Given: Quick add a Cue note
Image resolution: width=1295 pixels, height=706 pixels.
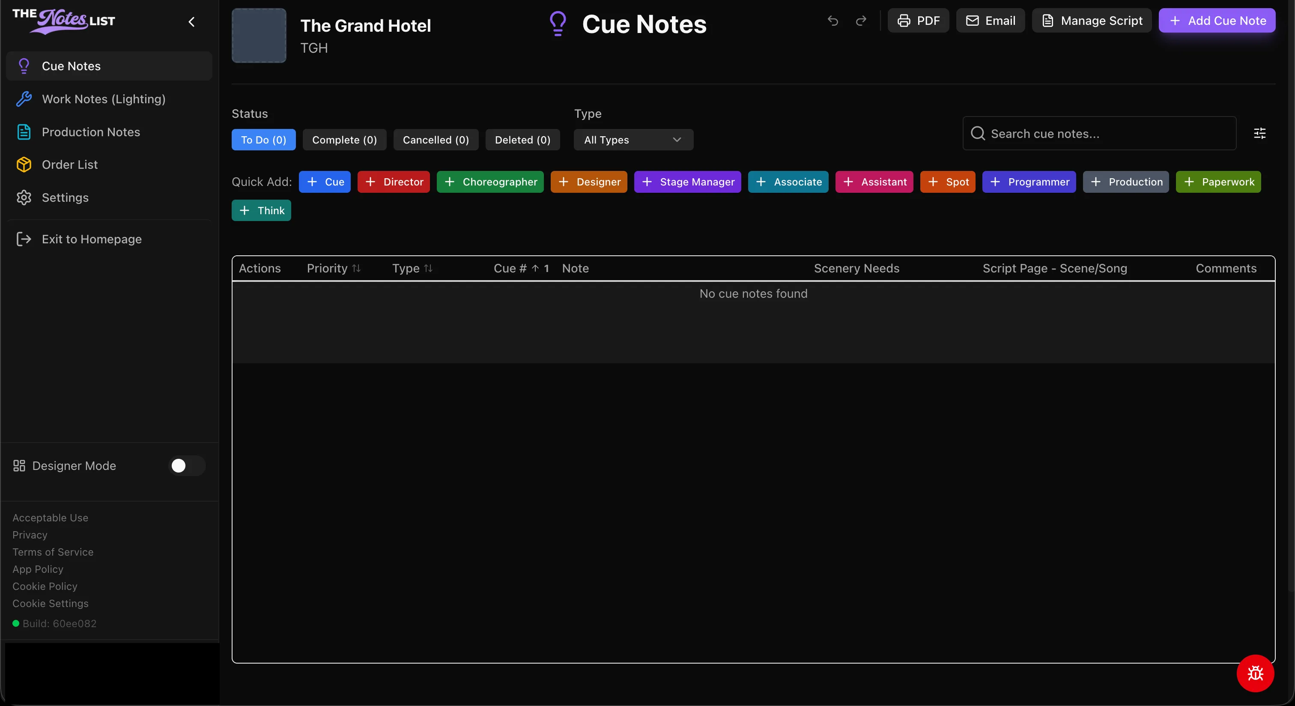Looking at the screenshot, I should point(325,182).
